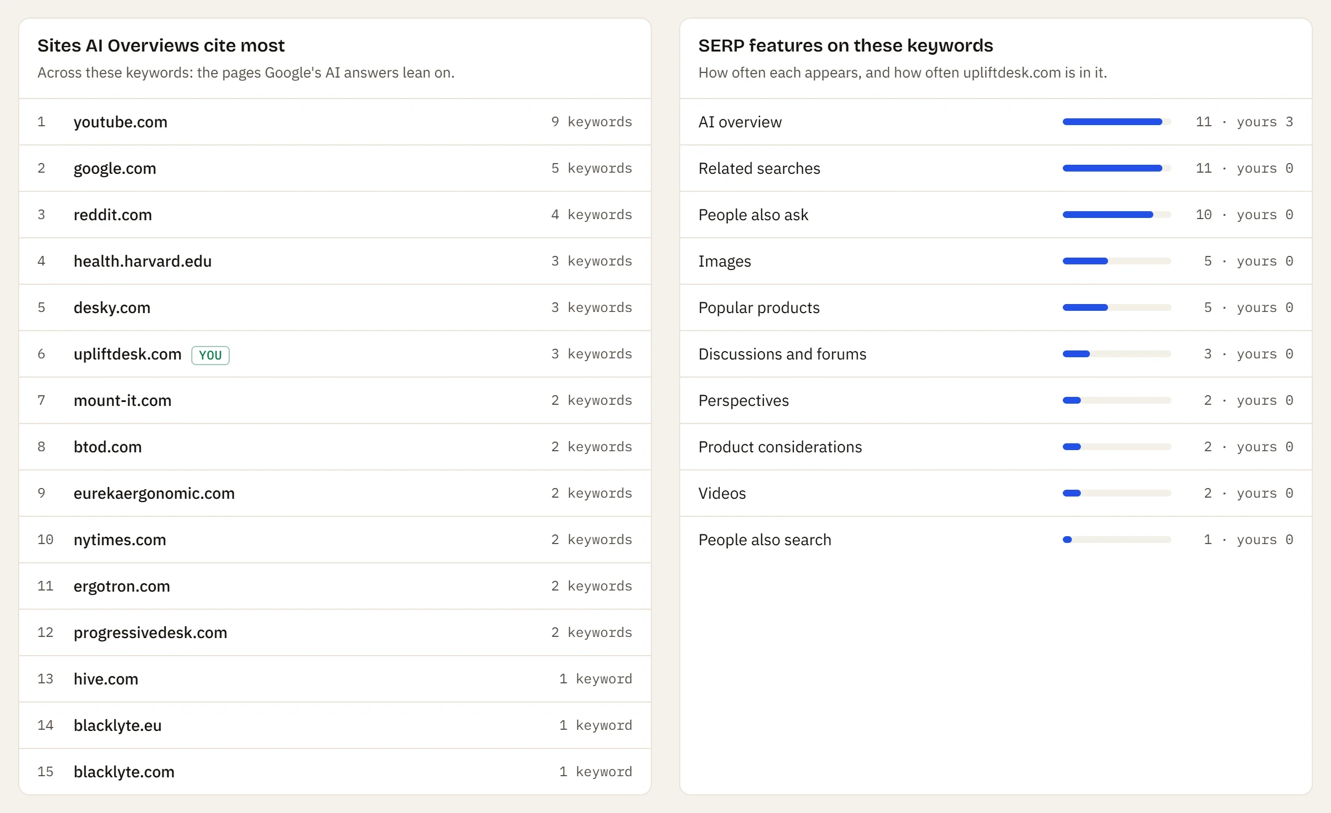Click Perspectives feature label

743,400
